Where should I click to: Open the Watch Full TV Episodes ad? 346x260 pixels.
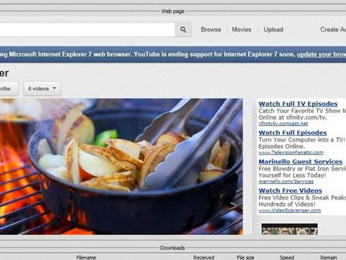pos(298,104)
